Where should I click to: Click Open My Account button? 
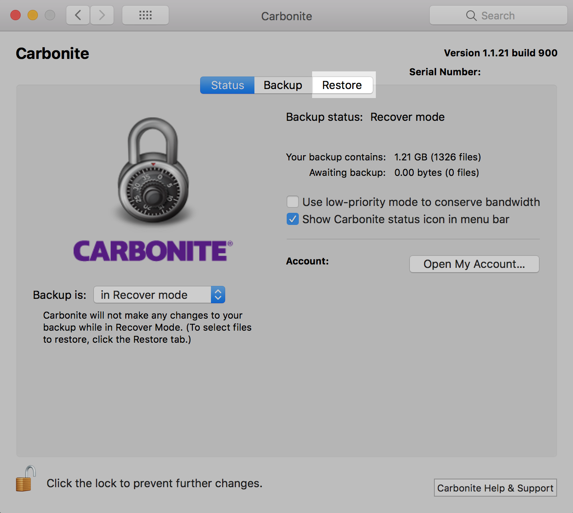coord(474,264)
